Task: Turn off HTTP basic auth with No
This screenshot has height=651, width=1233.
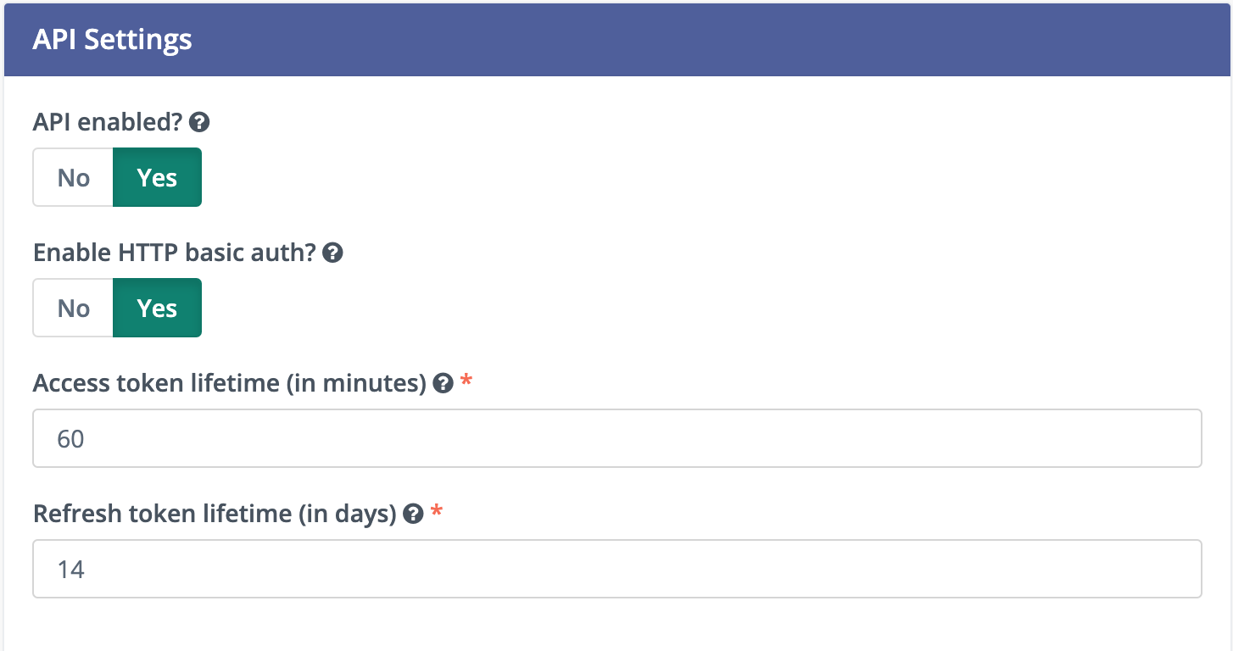Action: (x=74, y=309)
